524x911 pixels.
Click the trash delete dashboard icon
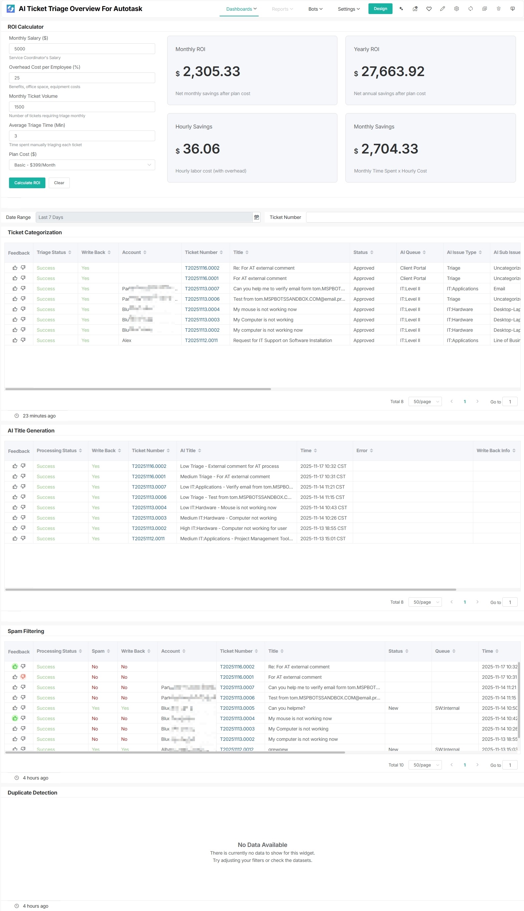498,9
